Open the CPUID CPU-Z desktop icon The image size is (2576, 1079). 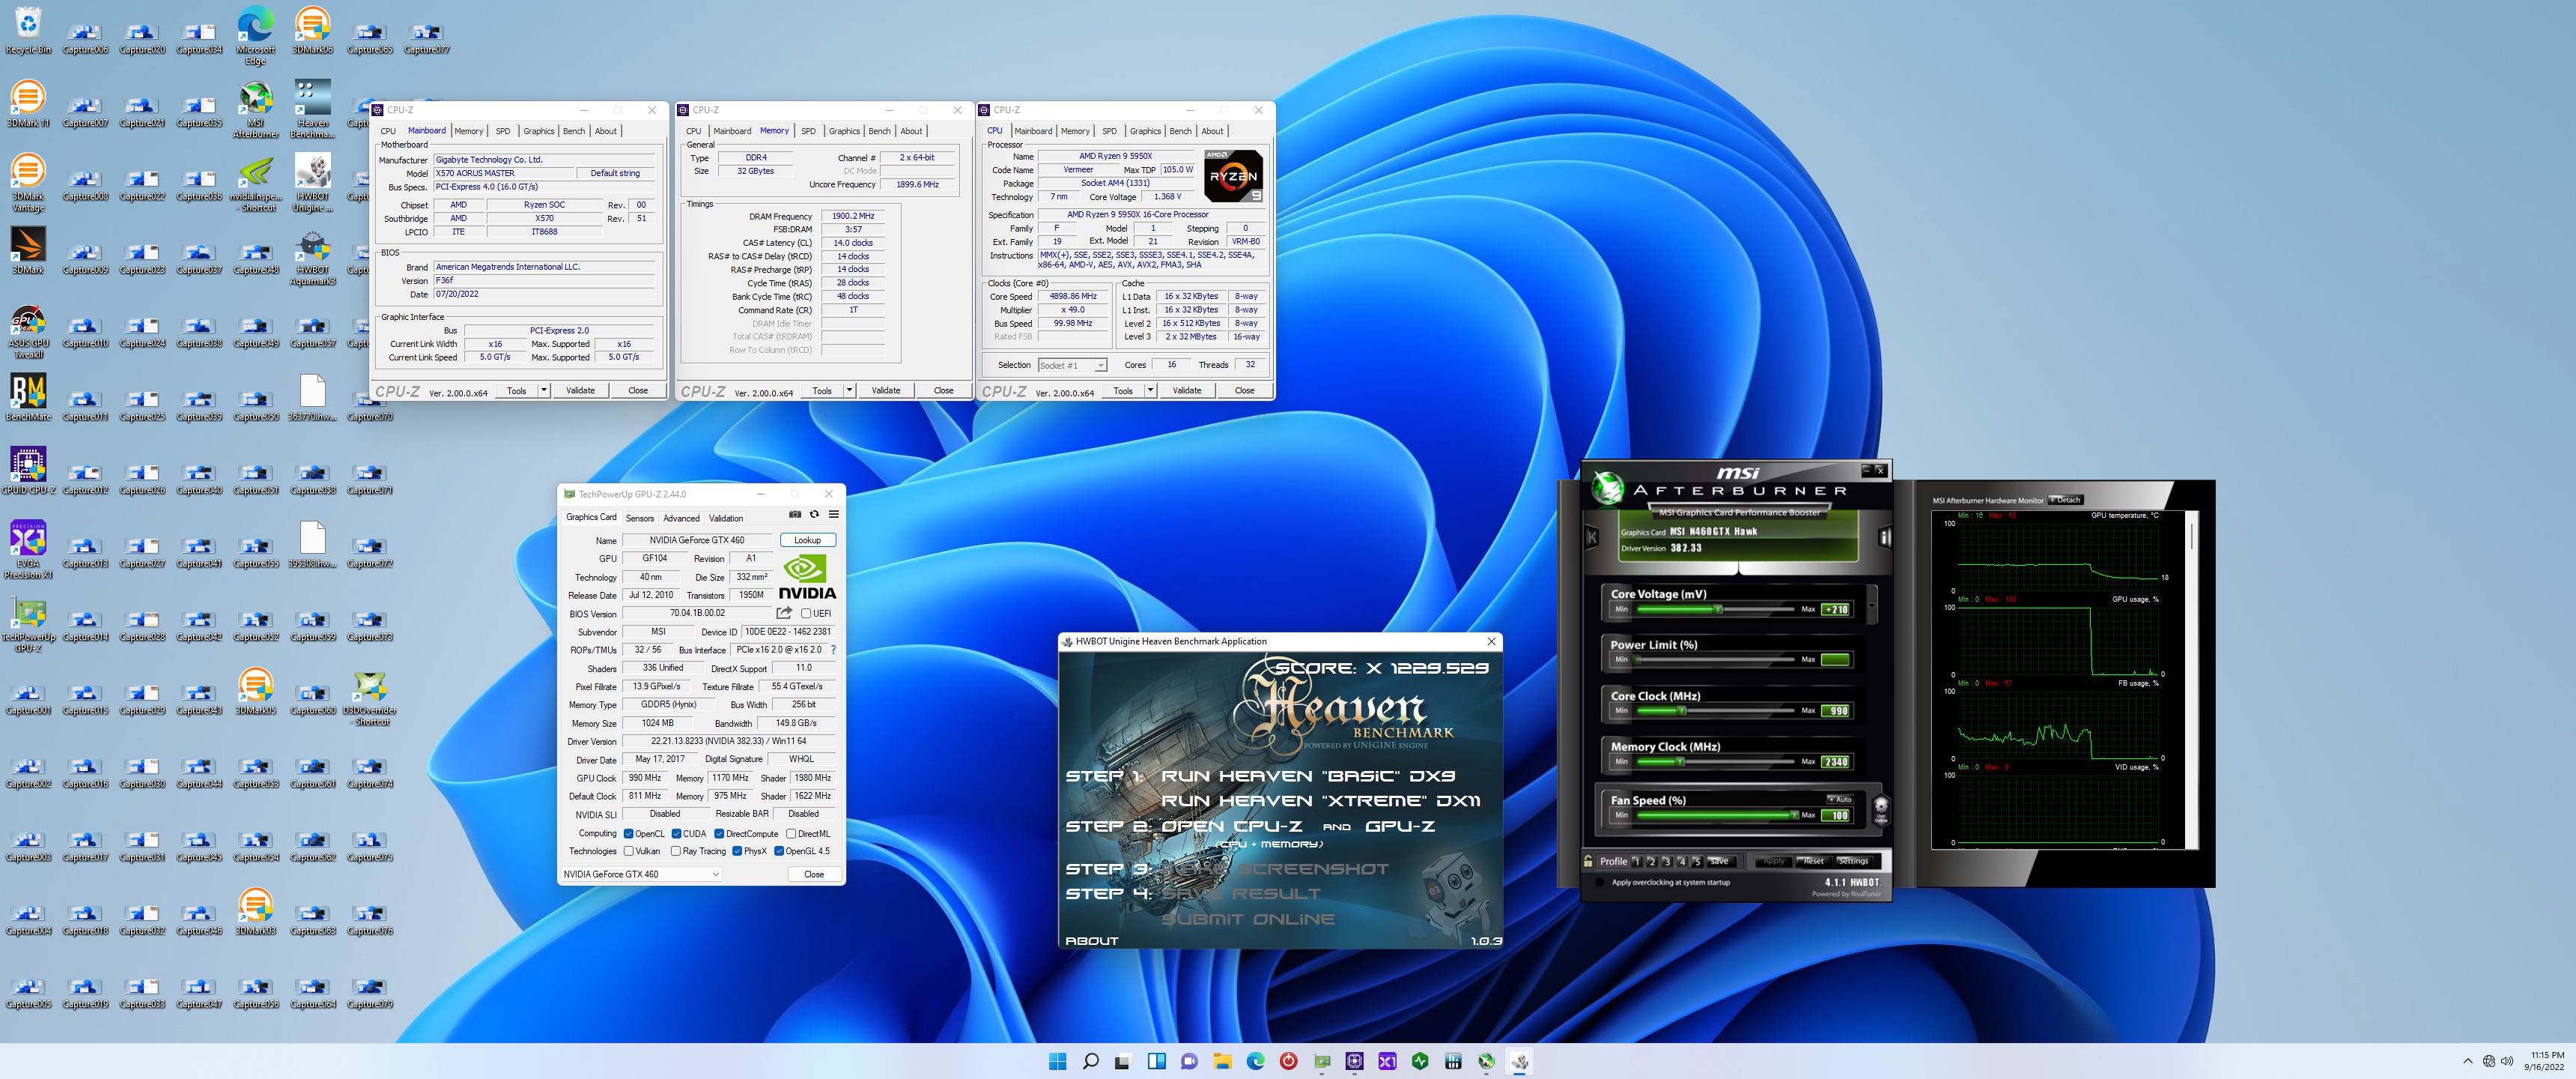28,471
